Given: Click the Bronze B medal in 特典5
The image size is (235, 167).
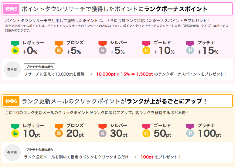Looking at the screenshot, I should pos(59,48).
